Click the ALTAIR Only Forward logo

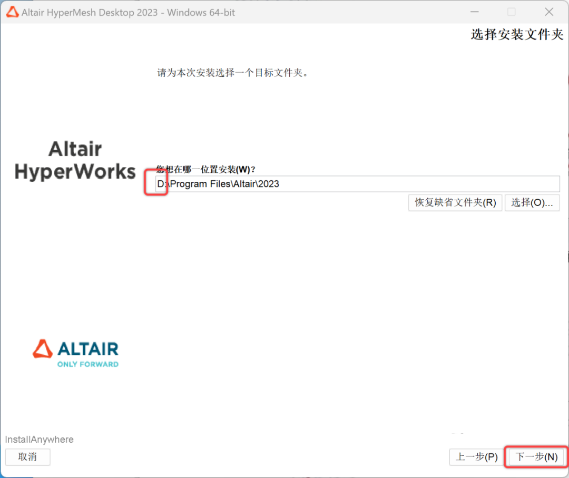point(76,354)
